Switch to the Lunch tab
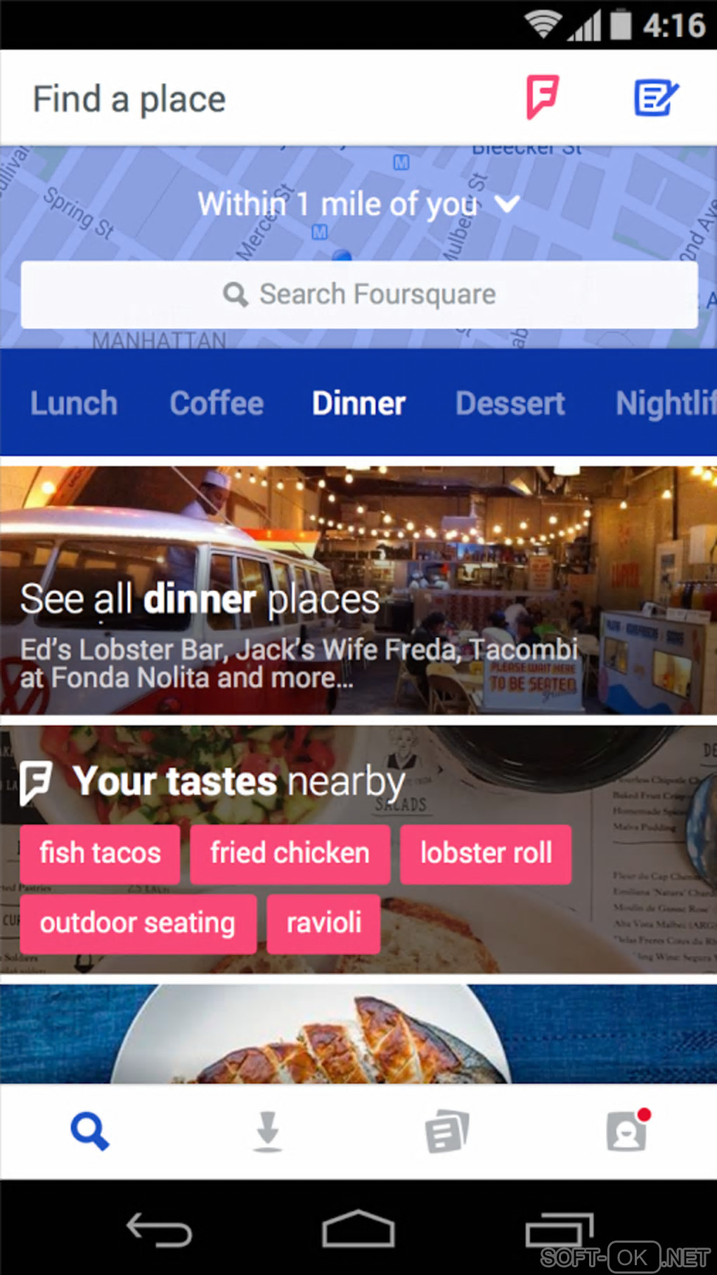 coord(74,403)
